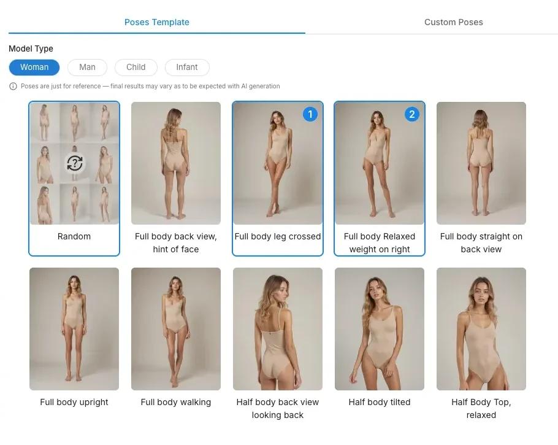Select the Man model type
Image resolution: width=558 pixels, height=445 pixels.
(87, 67)
